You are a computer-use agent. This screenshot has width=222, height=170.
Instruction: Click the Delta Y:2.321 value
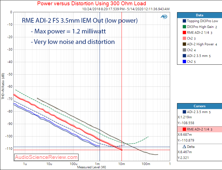click(183, 158)
